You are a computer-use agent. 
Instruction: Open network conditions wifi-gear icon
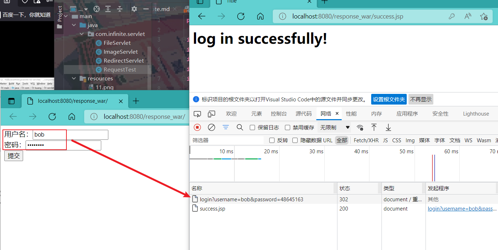360,128
